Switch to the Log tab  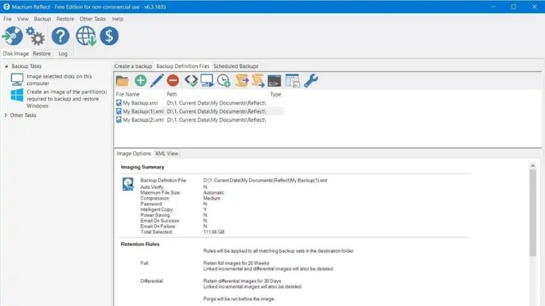[x=63, y=54]
